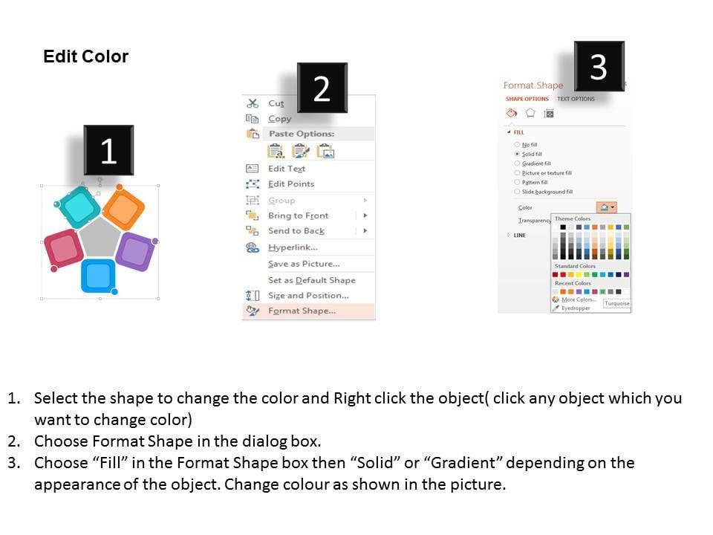
Task: Click the Cut scissors icon
Action: point(253,103)
